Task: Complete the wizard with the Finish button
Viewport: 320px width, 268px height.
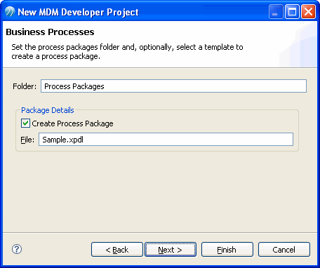Action: point(227,250)
